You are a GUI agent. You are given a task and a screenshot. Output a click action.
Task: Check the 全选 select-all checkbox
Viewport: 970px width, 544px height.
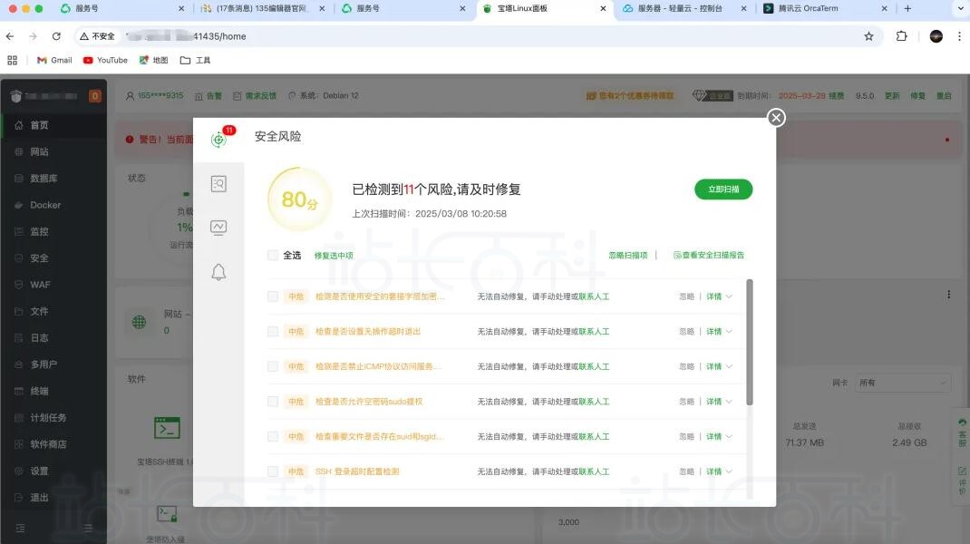(x=273, y=256)
